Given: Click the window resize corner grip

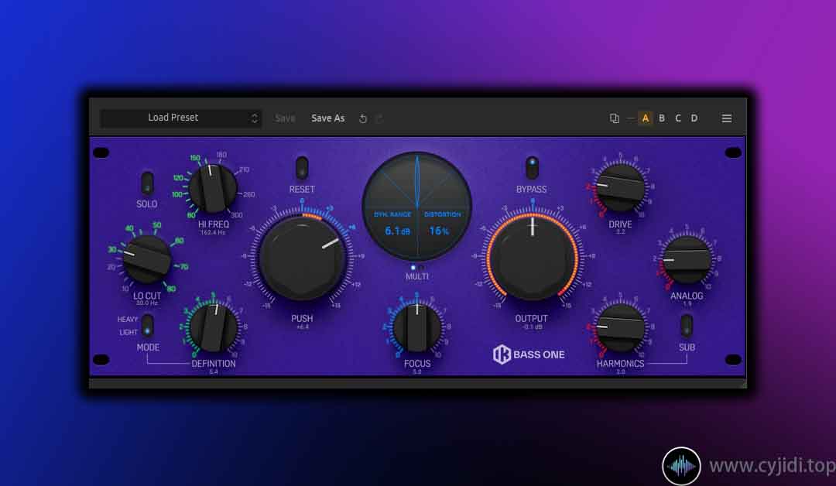Looking at the screenshot, I should [x=743, y=384].
